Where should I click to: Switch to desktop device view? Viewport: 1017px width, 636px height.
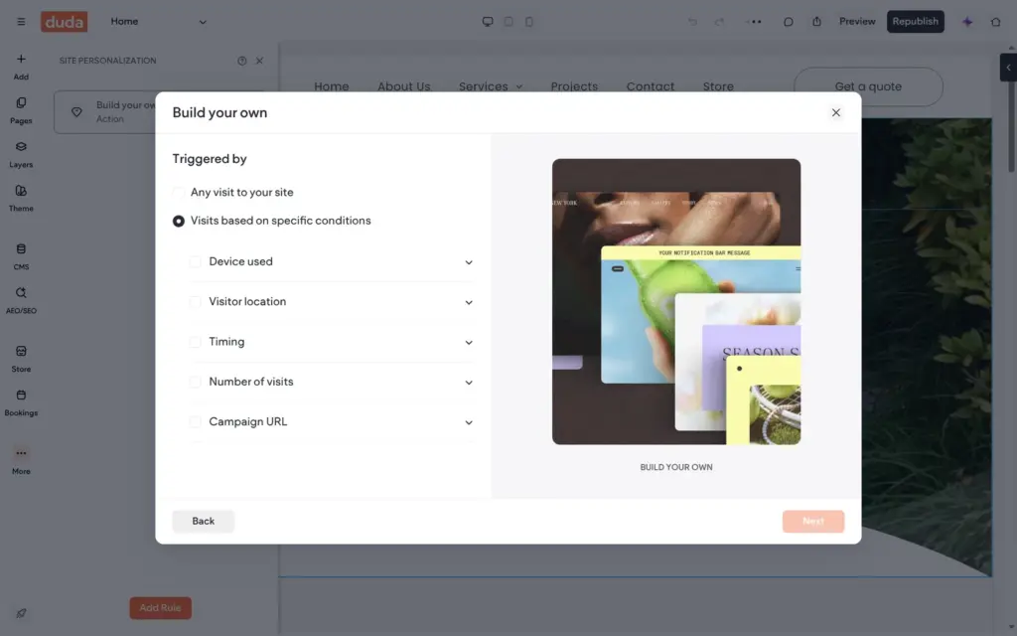tap(488, 22)
